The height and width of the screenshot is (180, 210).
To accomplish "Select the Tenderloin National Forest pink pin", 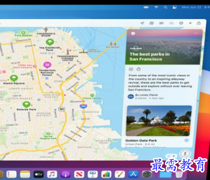I will click(47, 65).
